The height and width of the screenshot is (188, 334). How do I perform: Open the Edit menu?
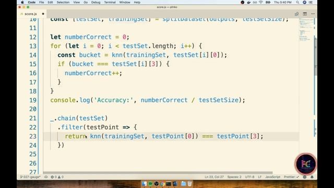(x=50, y=2)
